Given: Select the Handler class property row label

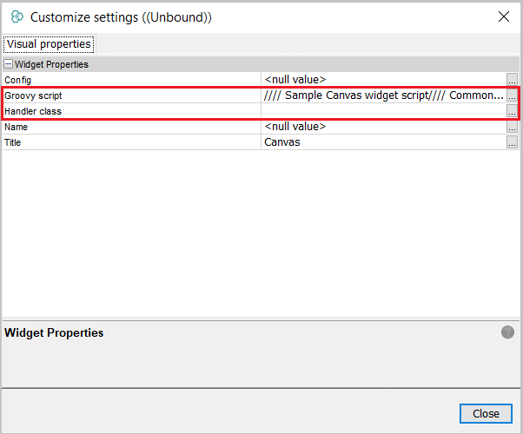Looking at the screenshot, I should [x=34, y=111].
